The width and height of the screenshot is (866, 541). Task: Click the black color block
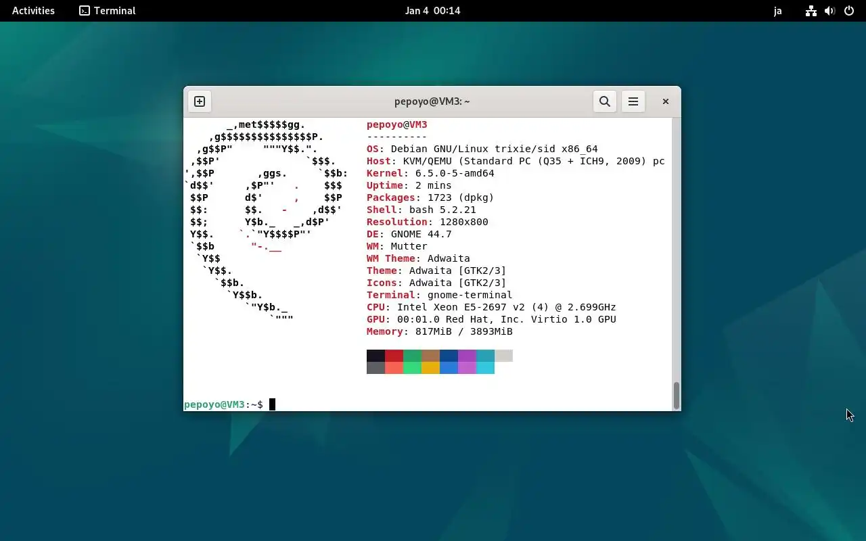point(375,356)
